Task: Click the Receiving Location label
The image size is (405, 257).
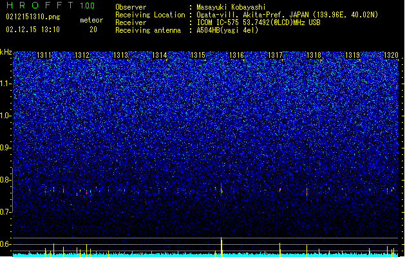Action: pyautogui.click(x=150, y=15)
